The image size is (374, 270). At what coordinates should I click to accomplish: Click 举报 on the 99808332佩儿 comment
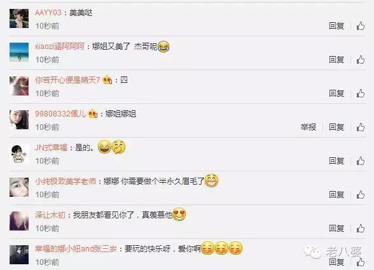pos(308,127)
